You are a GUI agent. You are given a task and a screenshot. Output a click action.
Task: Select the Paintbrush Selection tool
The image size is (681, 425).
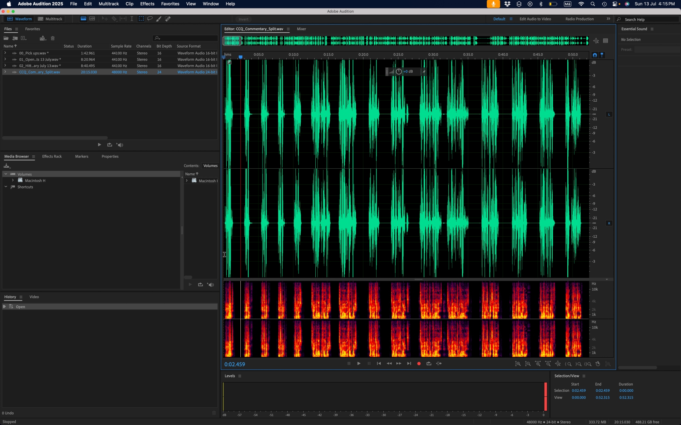click(x=159, y=19)
